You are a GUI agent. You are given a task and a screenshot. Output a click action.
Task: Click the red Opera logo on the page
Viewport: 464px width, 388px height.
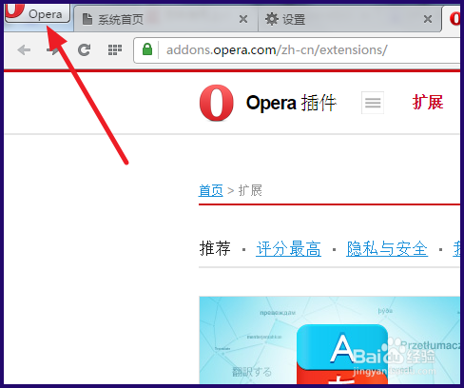point(217,103)
